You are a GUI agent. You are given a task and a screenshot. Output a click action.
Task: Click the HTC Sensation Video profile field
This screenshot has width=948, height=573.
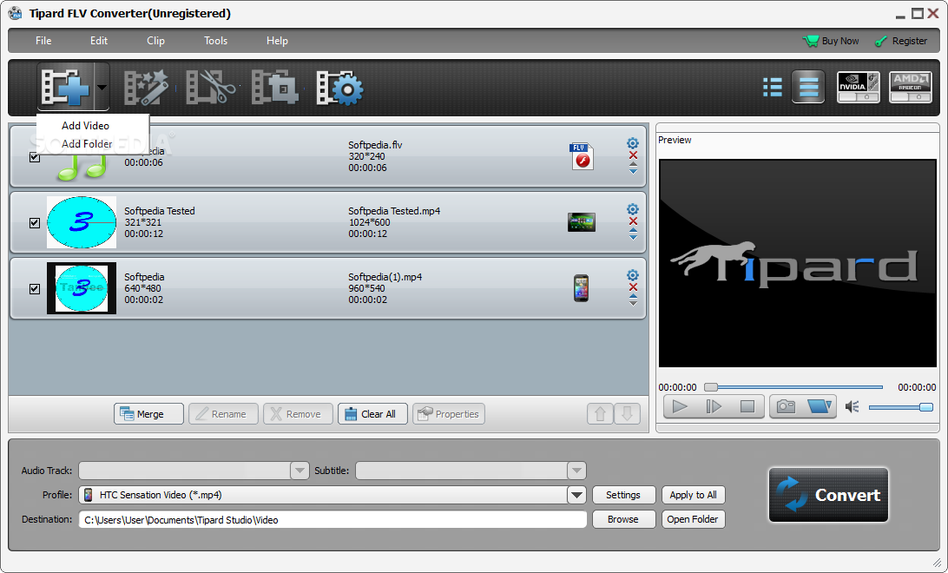click(x=323, y=495)
